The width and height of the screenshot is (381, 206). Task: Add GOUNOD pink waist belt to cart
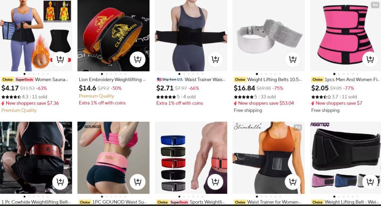(x=138, y=182)
